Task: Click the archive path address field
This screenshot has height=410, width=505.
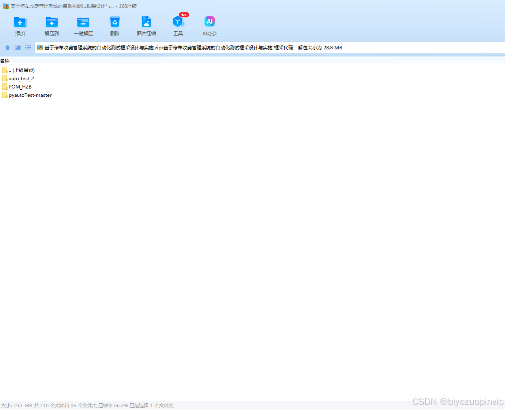Action: (x=270, y=47)
